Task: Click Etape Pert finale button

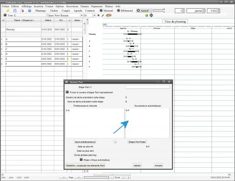Action: pyautogui.click(x=137, y=142)
